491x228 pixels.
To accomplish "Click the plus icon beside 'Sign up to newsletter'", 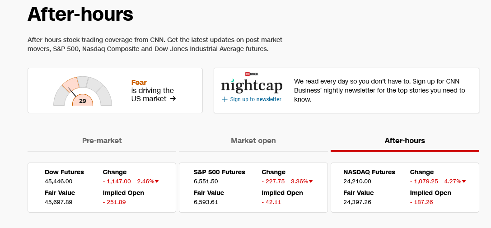I will click(x=224, y=99).
